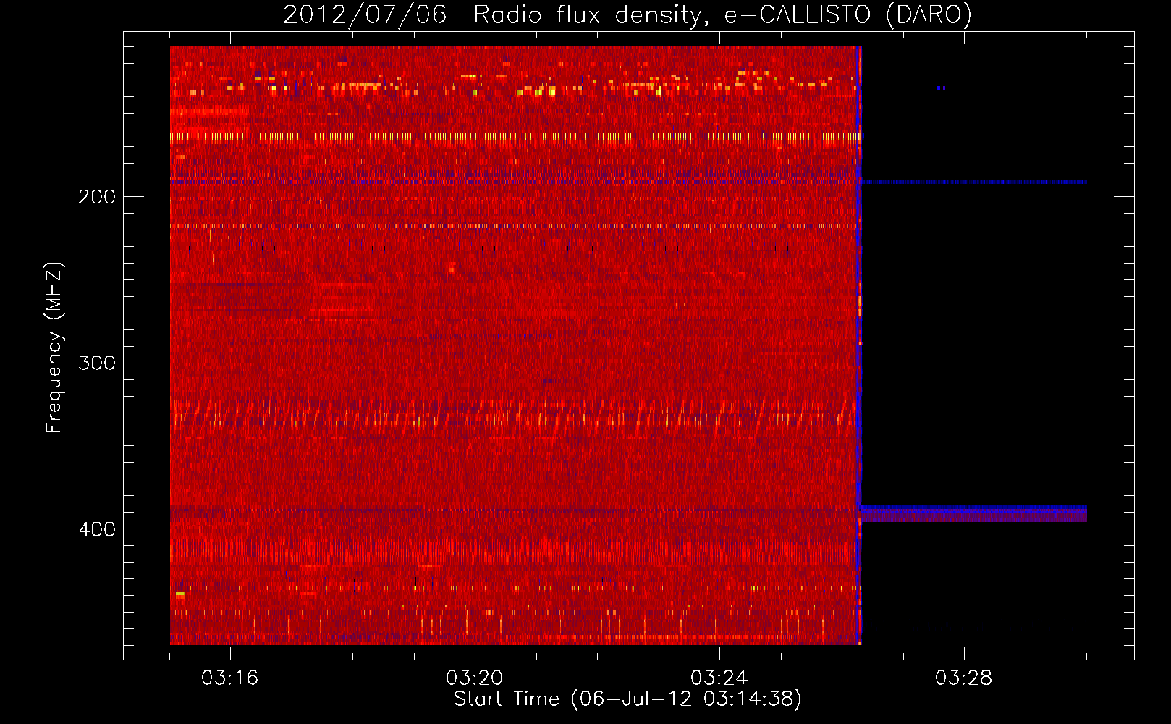Screen dimensions: 1171x724
Task: Click the '300' frequency tick label
Action: 97,363
